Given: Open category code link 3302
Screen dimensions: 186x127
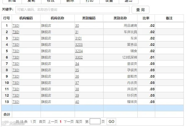Looking at the screenshot, I should tap(79, 57).
